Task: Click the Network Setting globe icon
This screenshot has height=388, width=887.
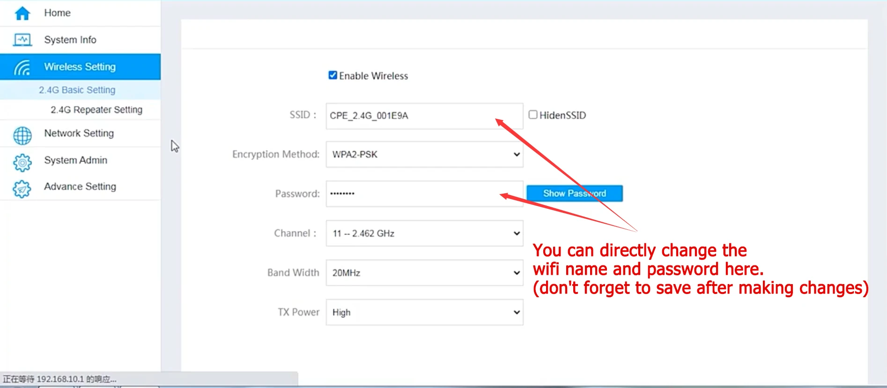Action: (x=22, y=136)
